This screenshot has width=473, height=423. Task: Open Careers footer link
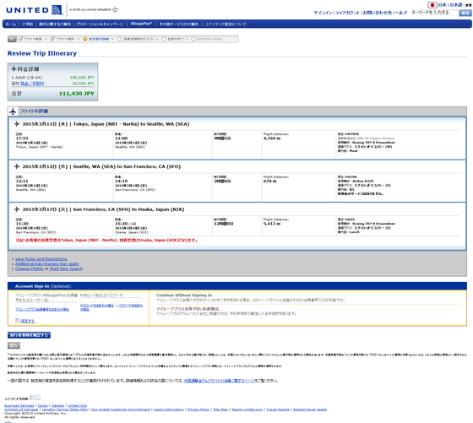pos(58,405)
